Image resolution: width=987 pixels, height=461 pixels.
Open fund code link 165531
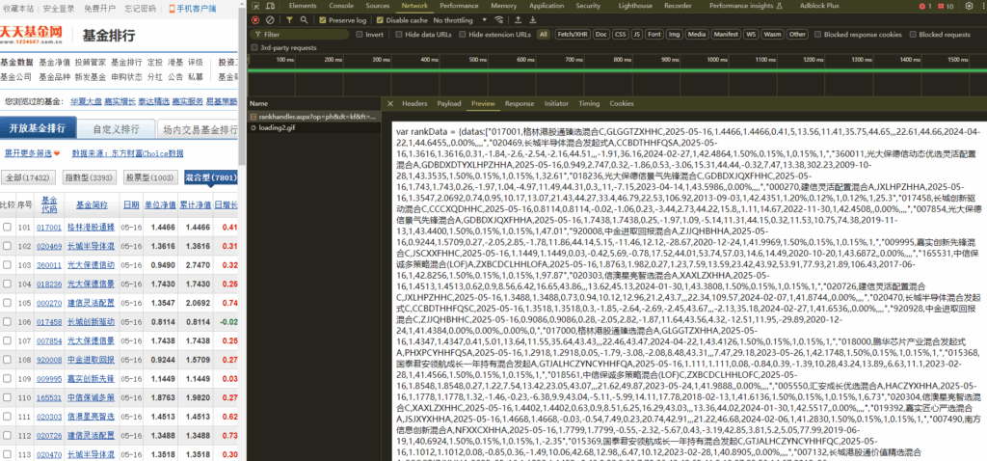tap(49, 397)
